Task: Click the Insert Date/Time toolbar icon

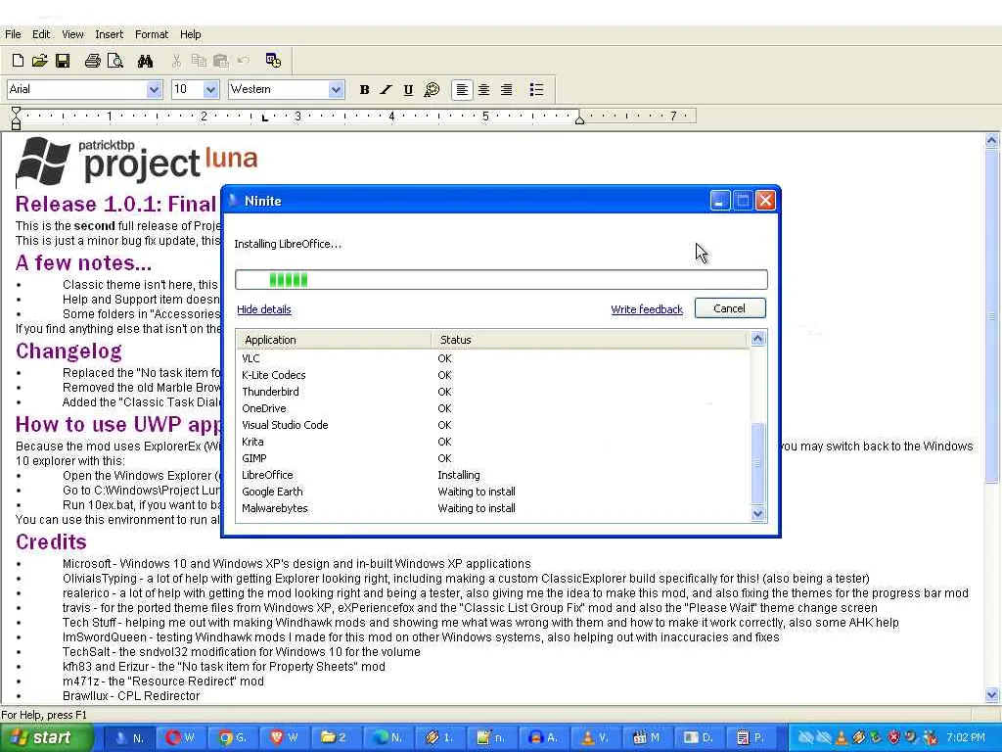Action: click(x=274, y=61)
